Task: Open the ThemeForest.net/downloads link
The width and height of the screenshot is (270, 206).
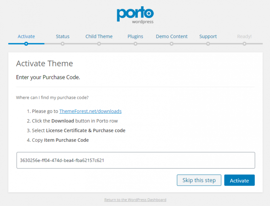Action: (90, 111)
